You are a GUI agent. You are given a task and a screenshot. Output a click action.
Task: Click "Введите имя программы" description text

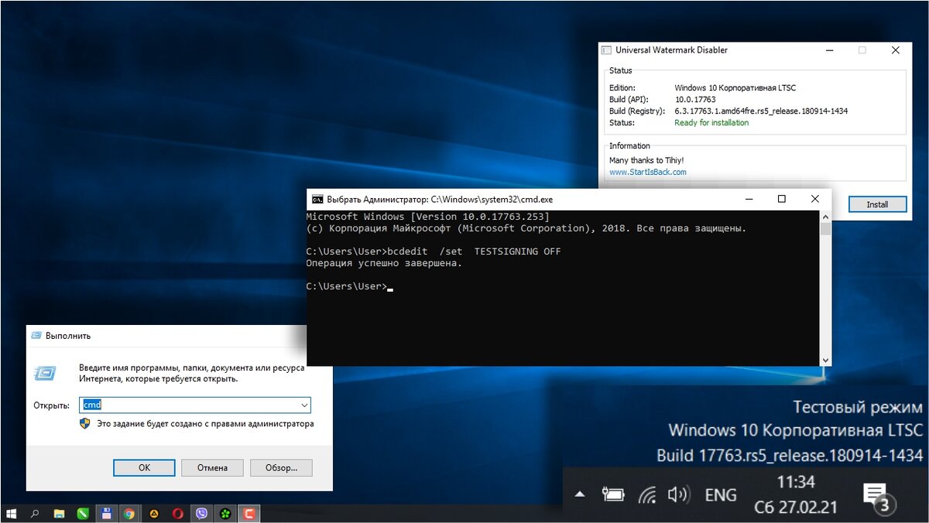click(x=191, y=374)
